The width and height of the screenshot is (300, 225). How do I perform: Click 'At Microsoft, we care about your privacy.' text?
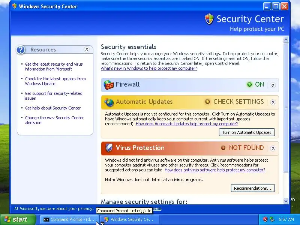coord(54,208)
